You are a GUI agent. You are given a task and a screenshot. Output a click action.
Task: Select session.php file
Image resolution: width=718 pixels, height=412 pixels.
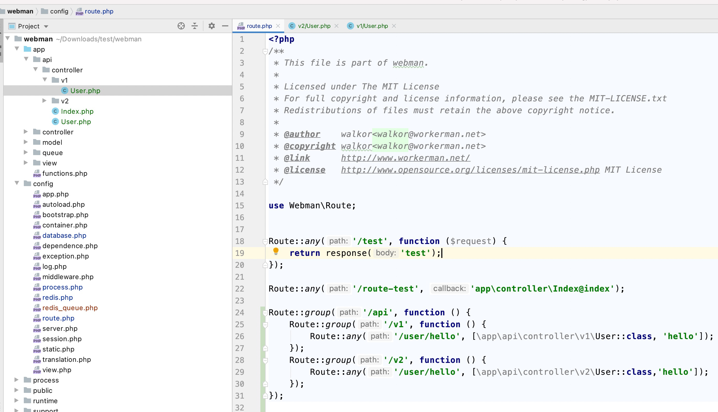tap(62, 339)
